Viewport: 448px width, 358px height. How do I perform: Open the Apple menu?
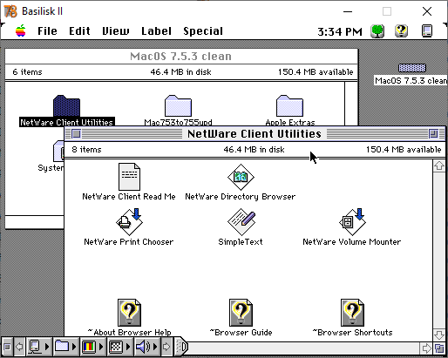(21, 30)
